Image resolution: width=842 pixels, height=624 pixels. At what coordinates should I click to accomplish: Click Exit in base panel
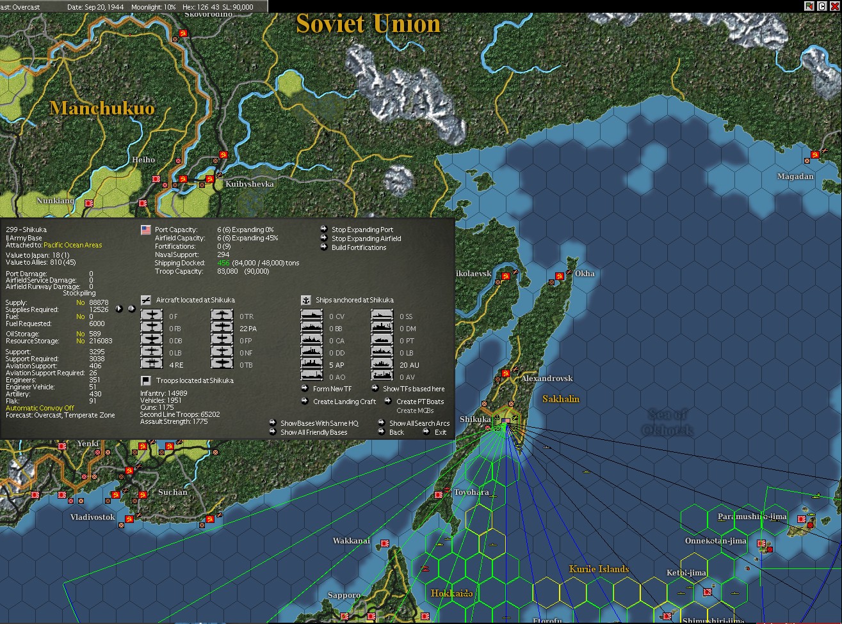[441, 432]
